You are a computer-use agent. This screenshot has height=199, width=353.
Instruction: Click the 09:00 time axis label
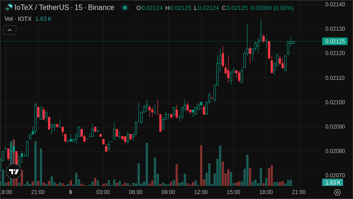tap(168, 192)
